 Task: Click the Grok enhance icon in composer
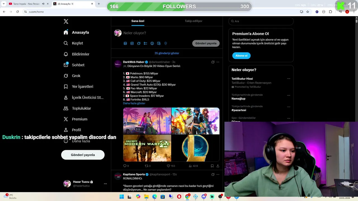tap(139, 43)
